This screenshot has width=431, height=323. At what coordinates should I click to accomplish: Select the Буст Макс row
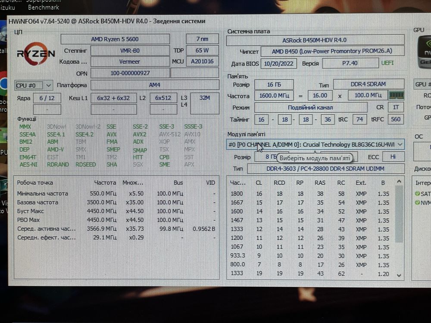click(x=116, y=211)
